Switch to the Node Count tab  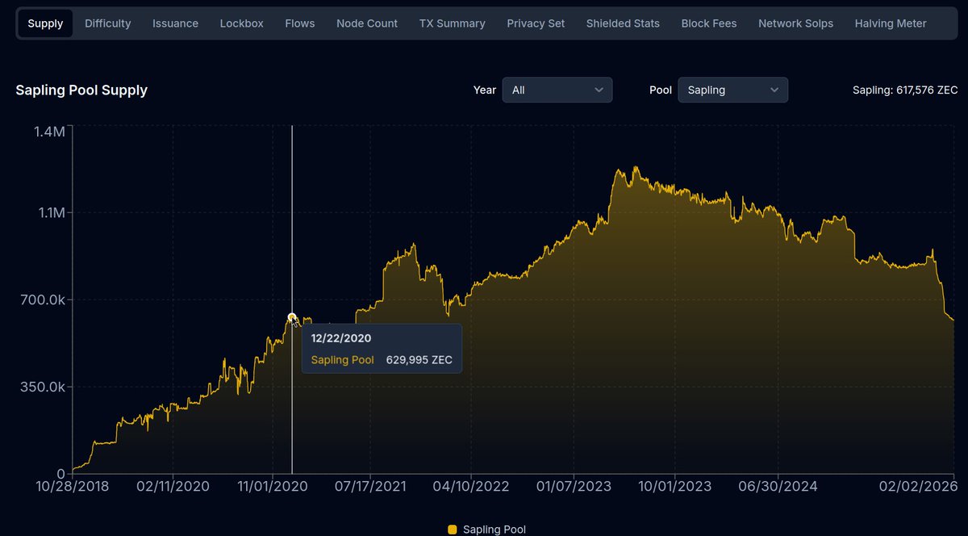pyautogui.click(x=367, y=23)
